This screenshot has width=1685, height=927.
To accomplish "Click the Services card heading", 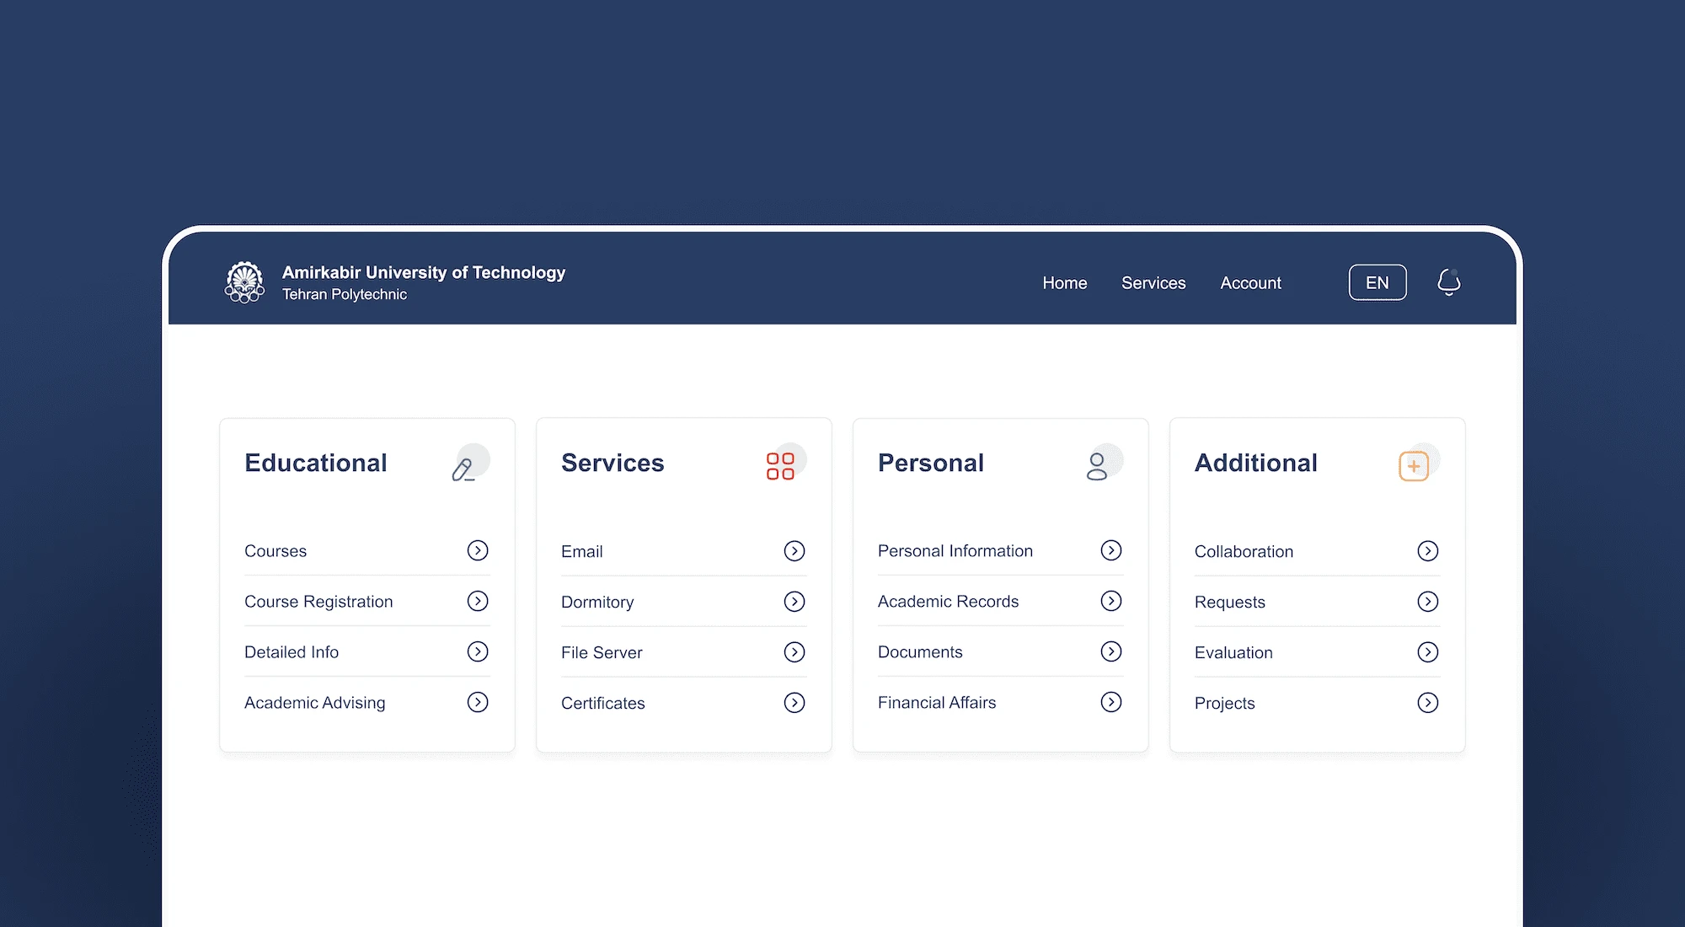I will coord(612,463).
